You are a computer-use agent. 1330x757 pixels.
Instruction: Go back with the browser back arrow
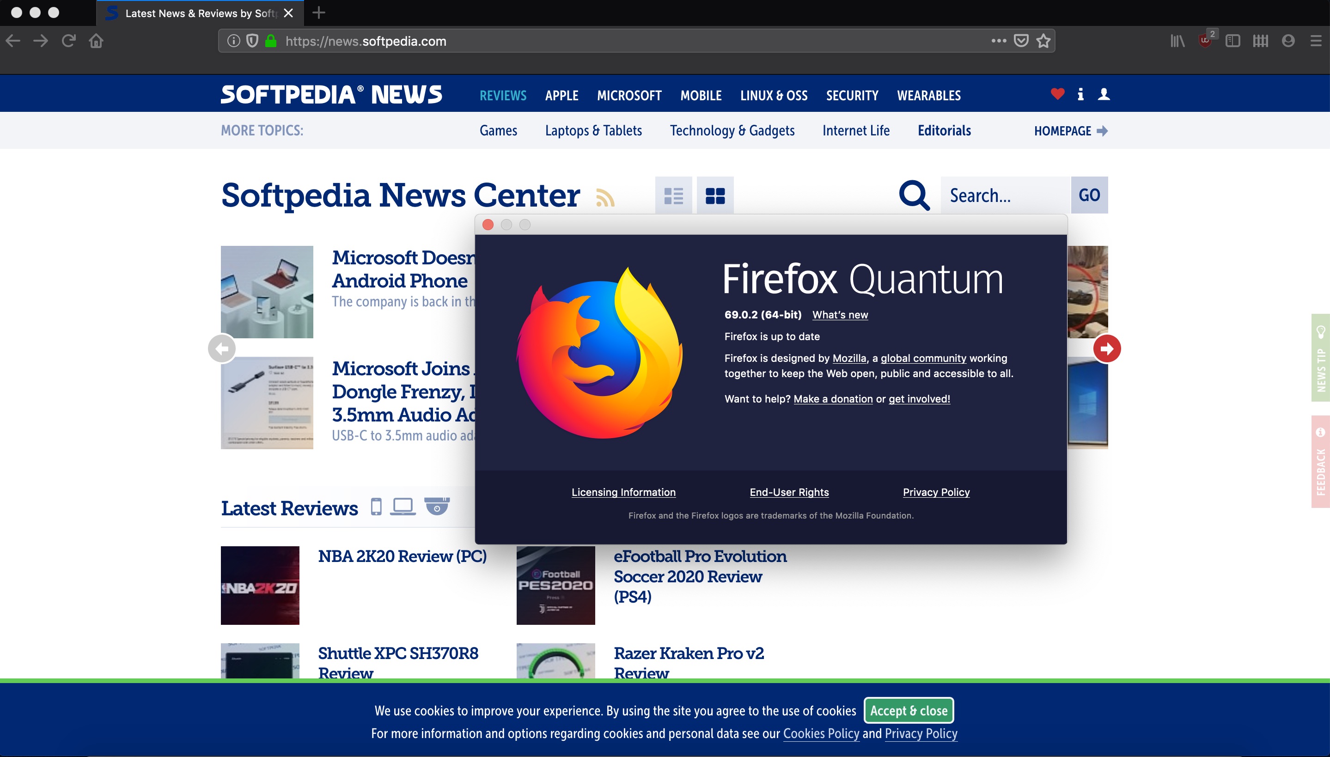tap(13, 41)
